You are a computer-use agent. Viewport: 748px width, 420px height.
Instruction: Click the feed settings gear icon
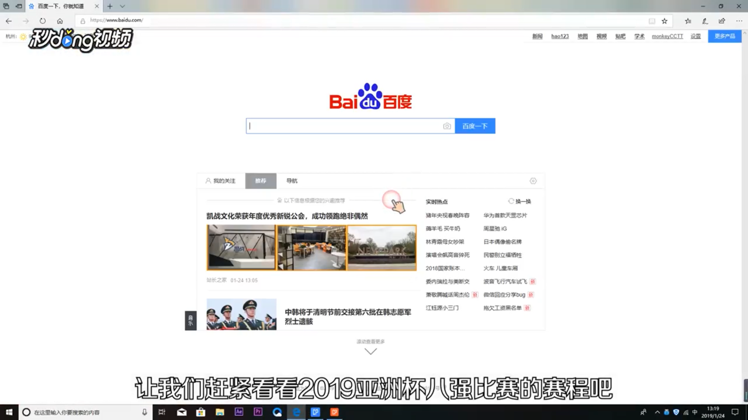pos(533,181)
